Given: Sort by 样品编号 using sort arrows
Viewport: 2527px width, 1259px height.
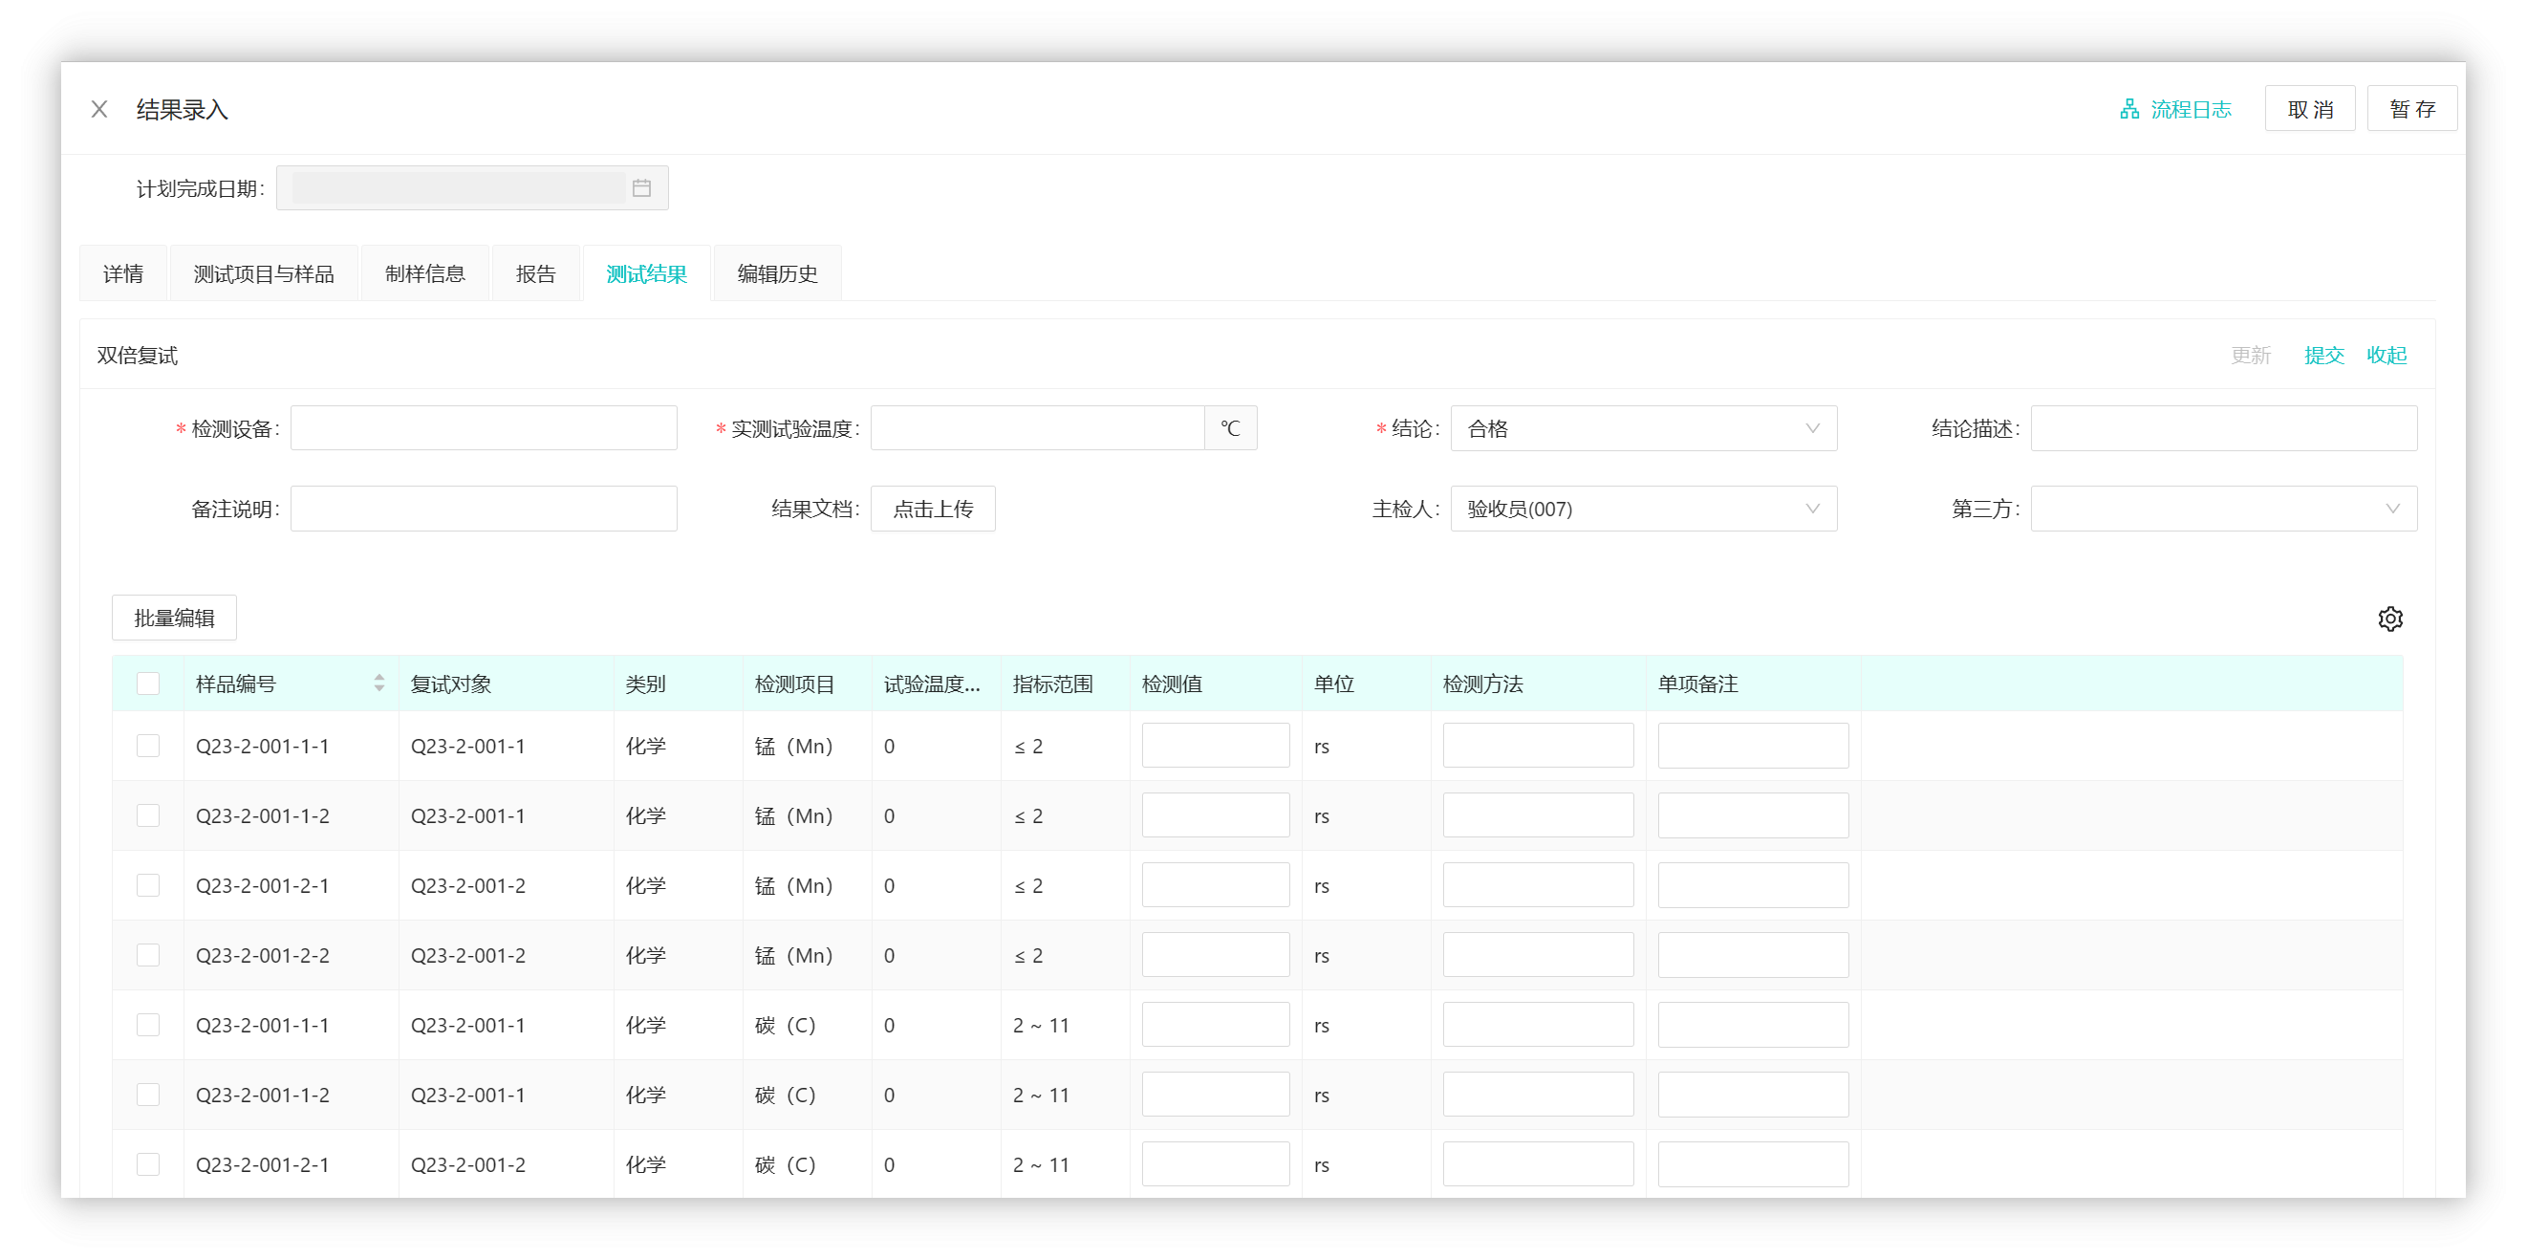Looking at the screenshot, I should pos(378,683).
